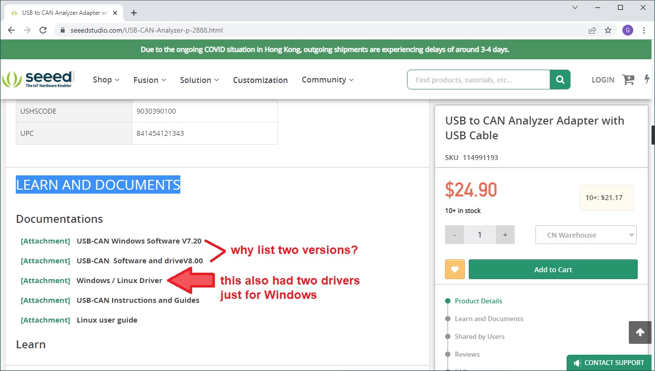
Task: Increase quantity with the plus button
Action: point(505,235)
